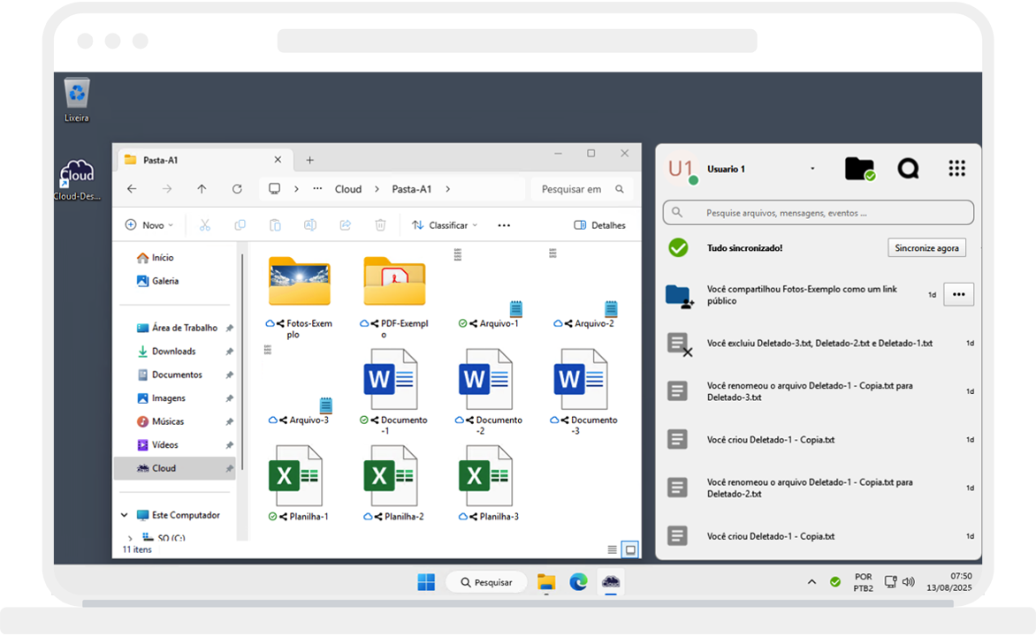Switch to large thumbnails view icon
This screenshot has width=1036, height=636.
tap(630, 549)
